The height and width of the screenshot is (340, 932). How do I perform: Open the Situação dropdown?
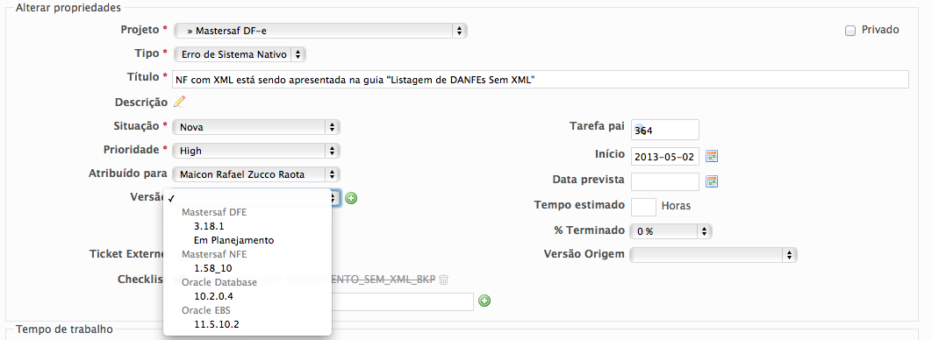click(256, 127)
